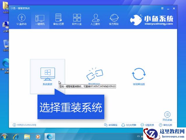
Task: Open the 帮助视频 link
Action: click(x=166, y=125)
